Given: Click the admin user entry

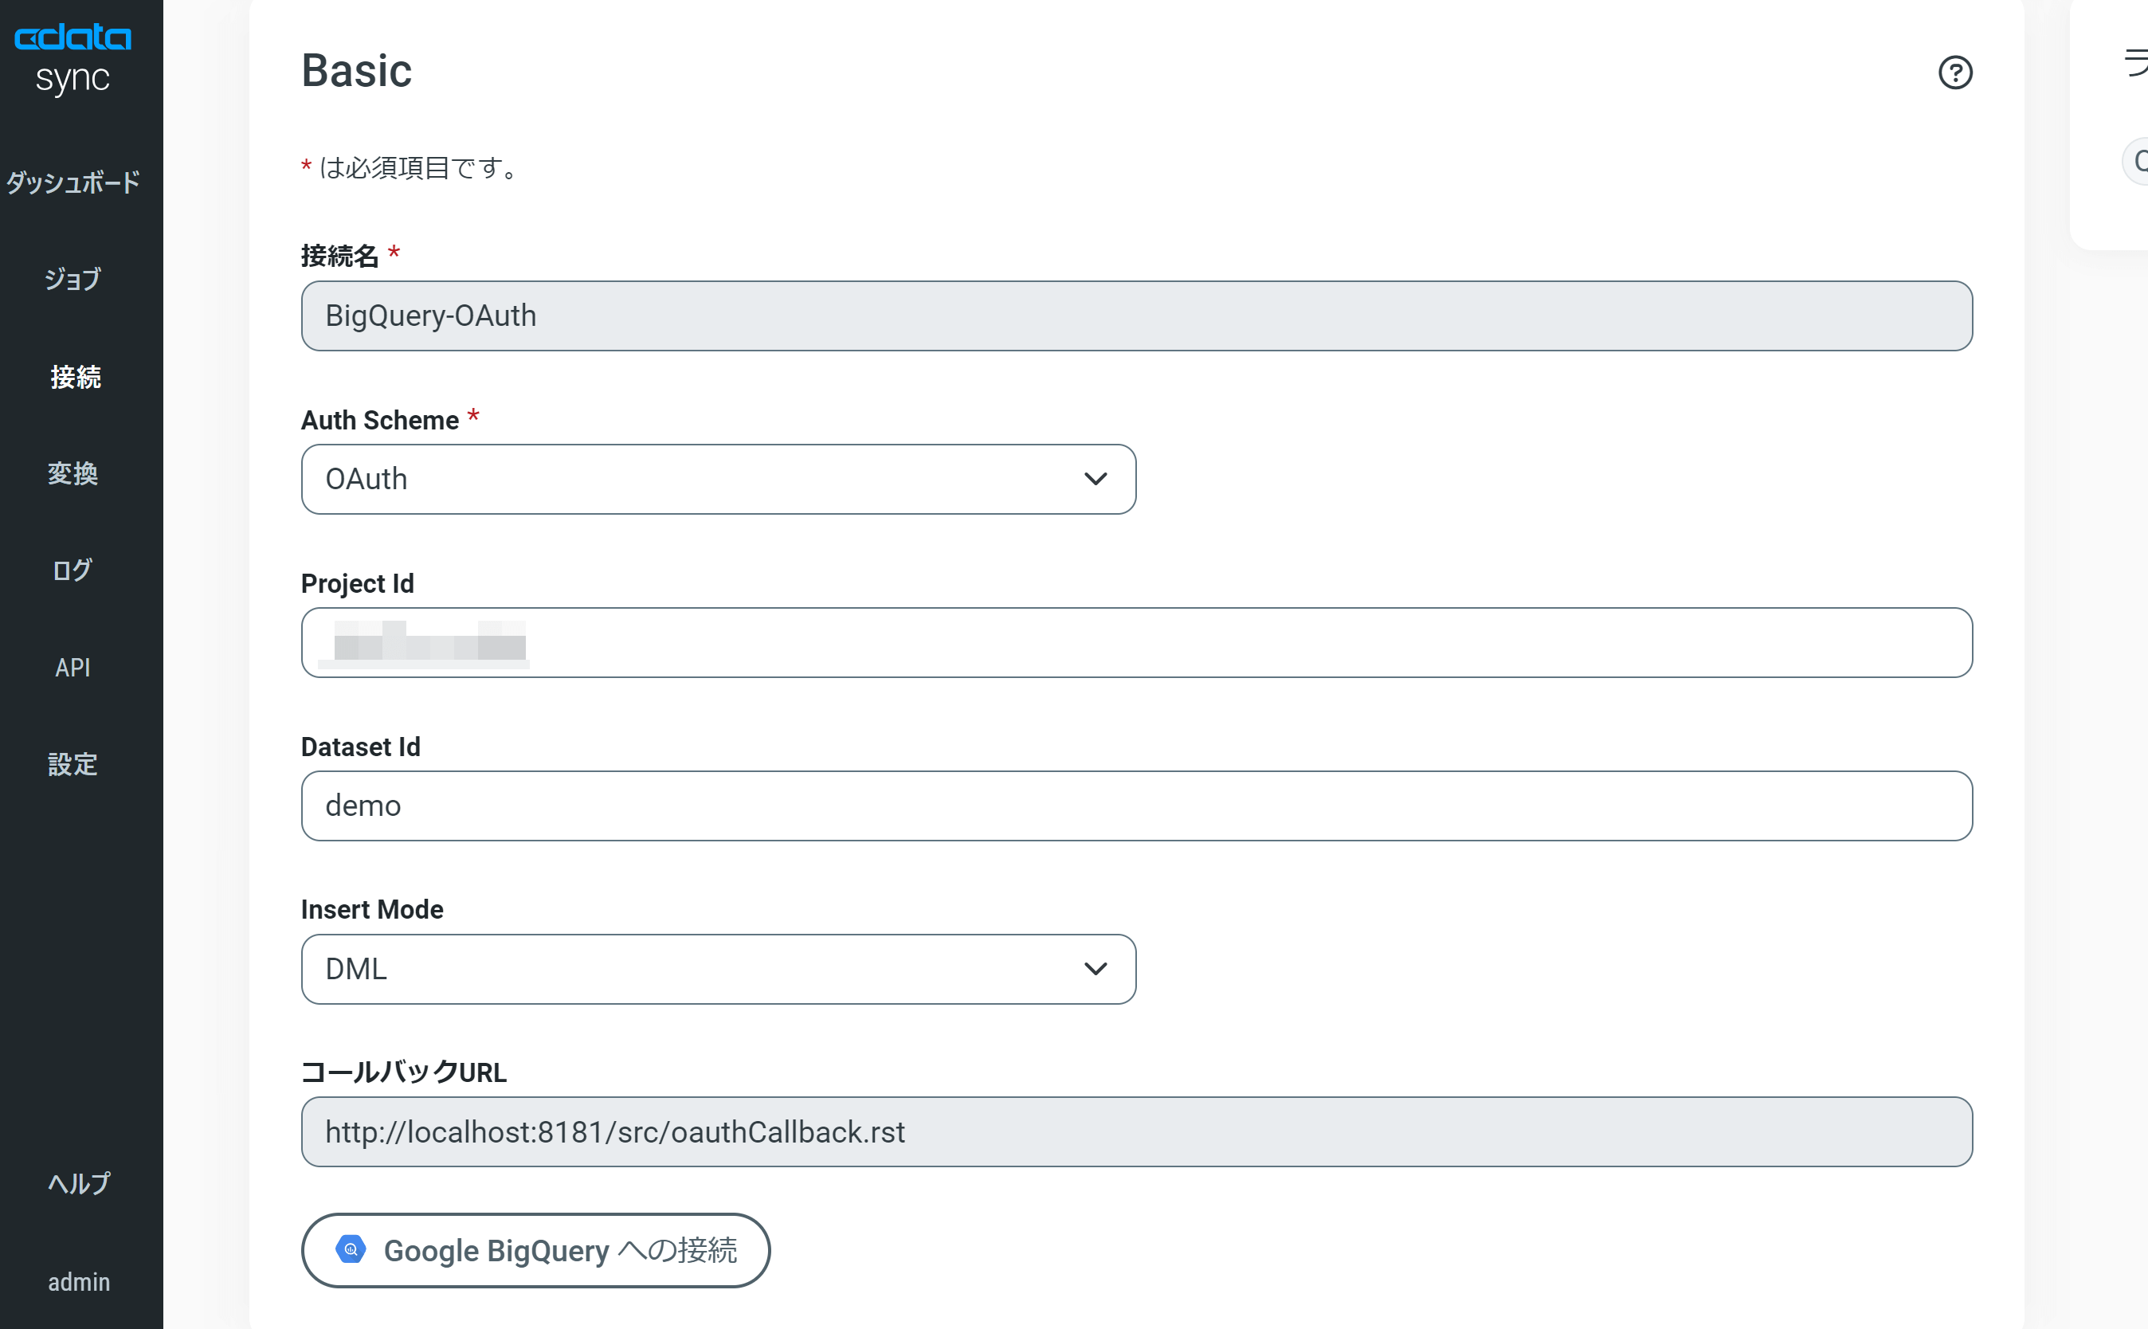Looking at the screenshot, I should click(79, 1281).
